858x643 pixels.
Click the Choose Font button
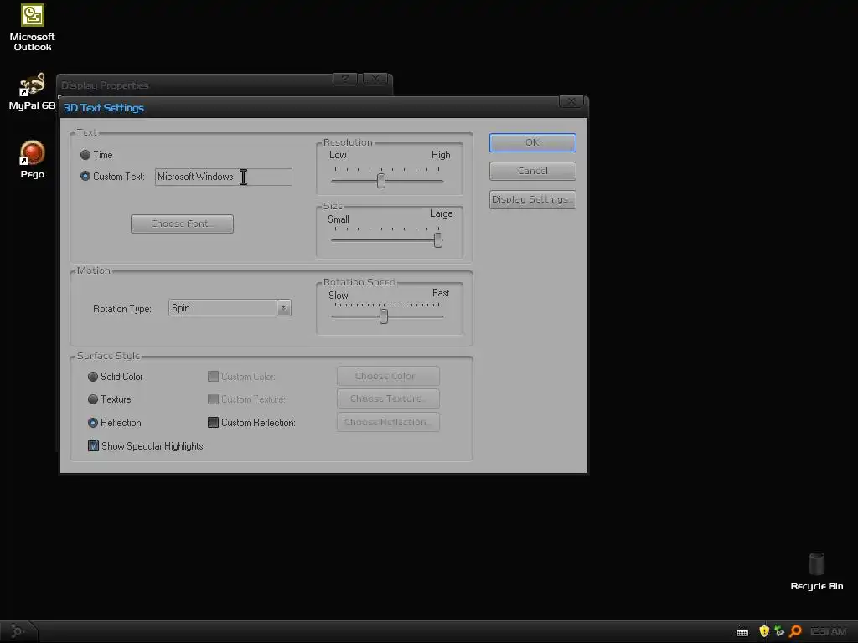pyautogui.click(x=182, y=224)
